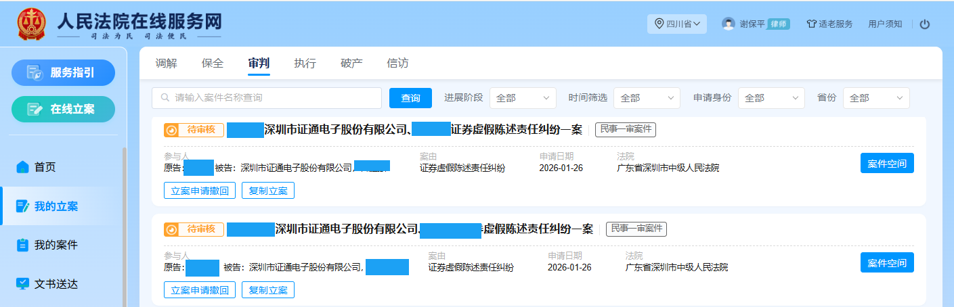Click the 在线立案 button icon

pos(35,109)
